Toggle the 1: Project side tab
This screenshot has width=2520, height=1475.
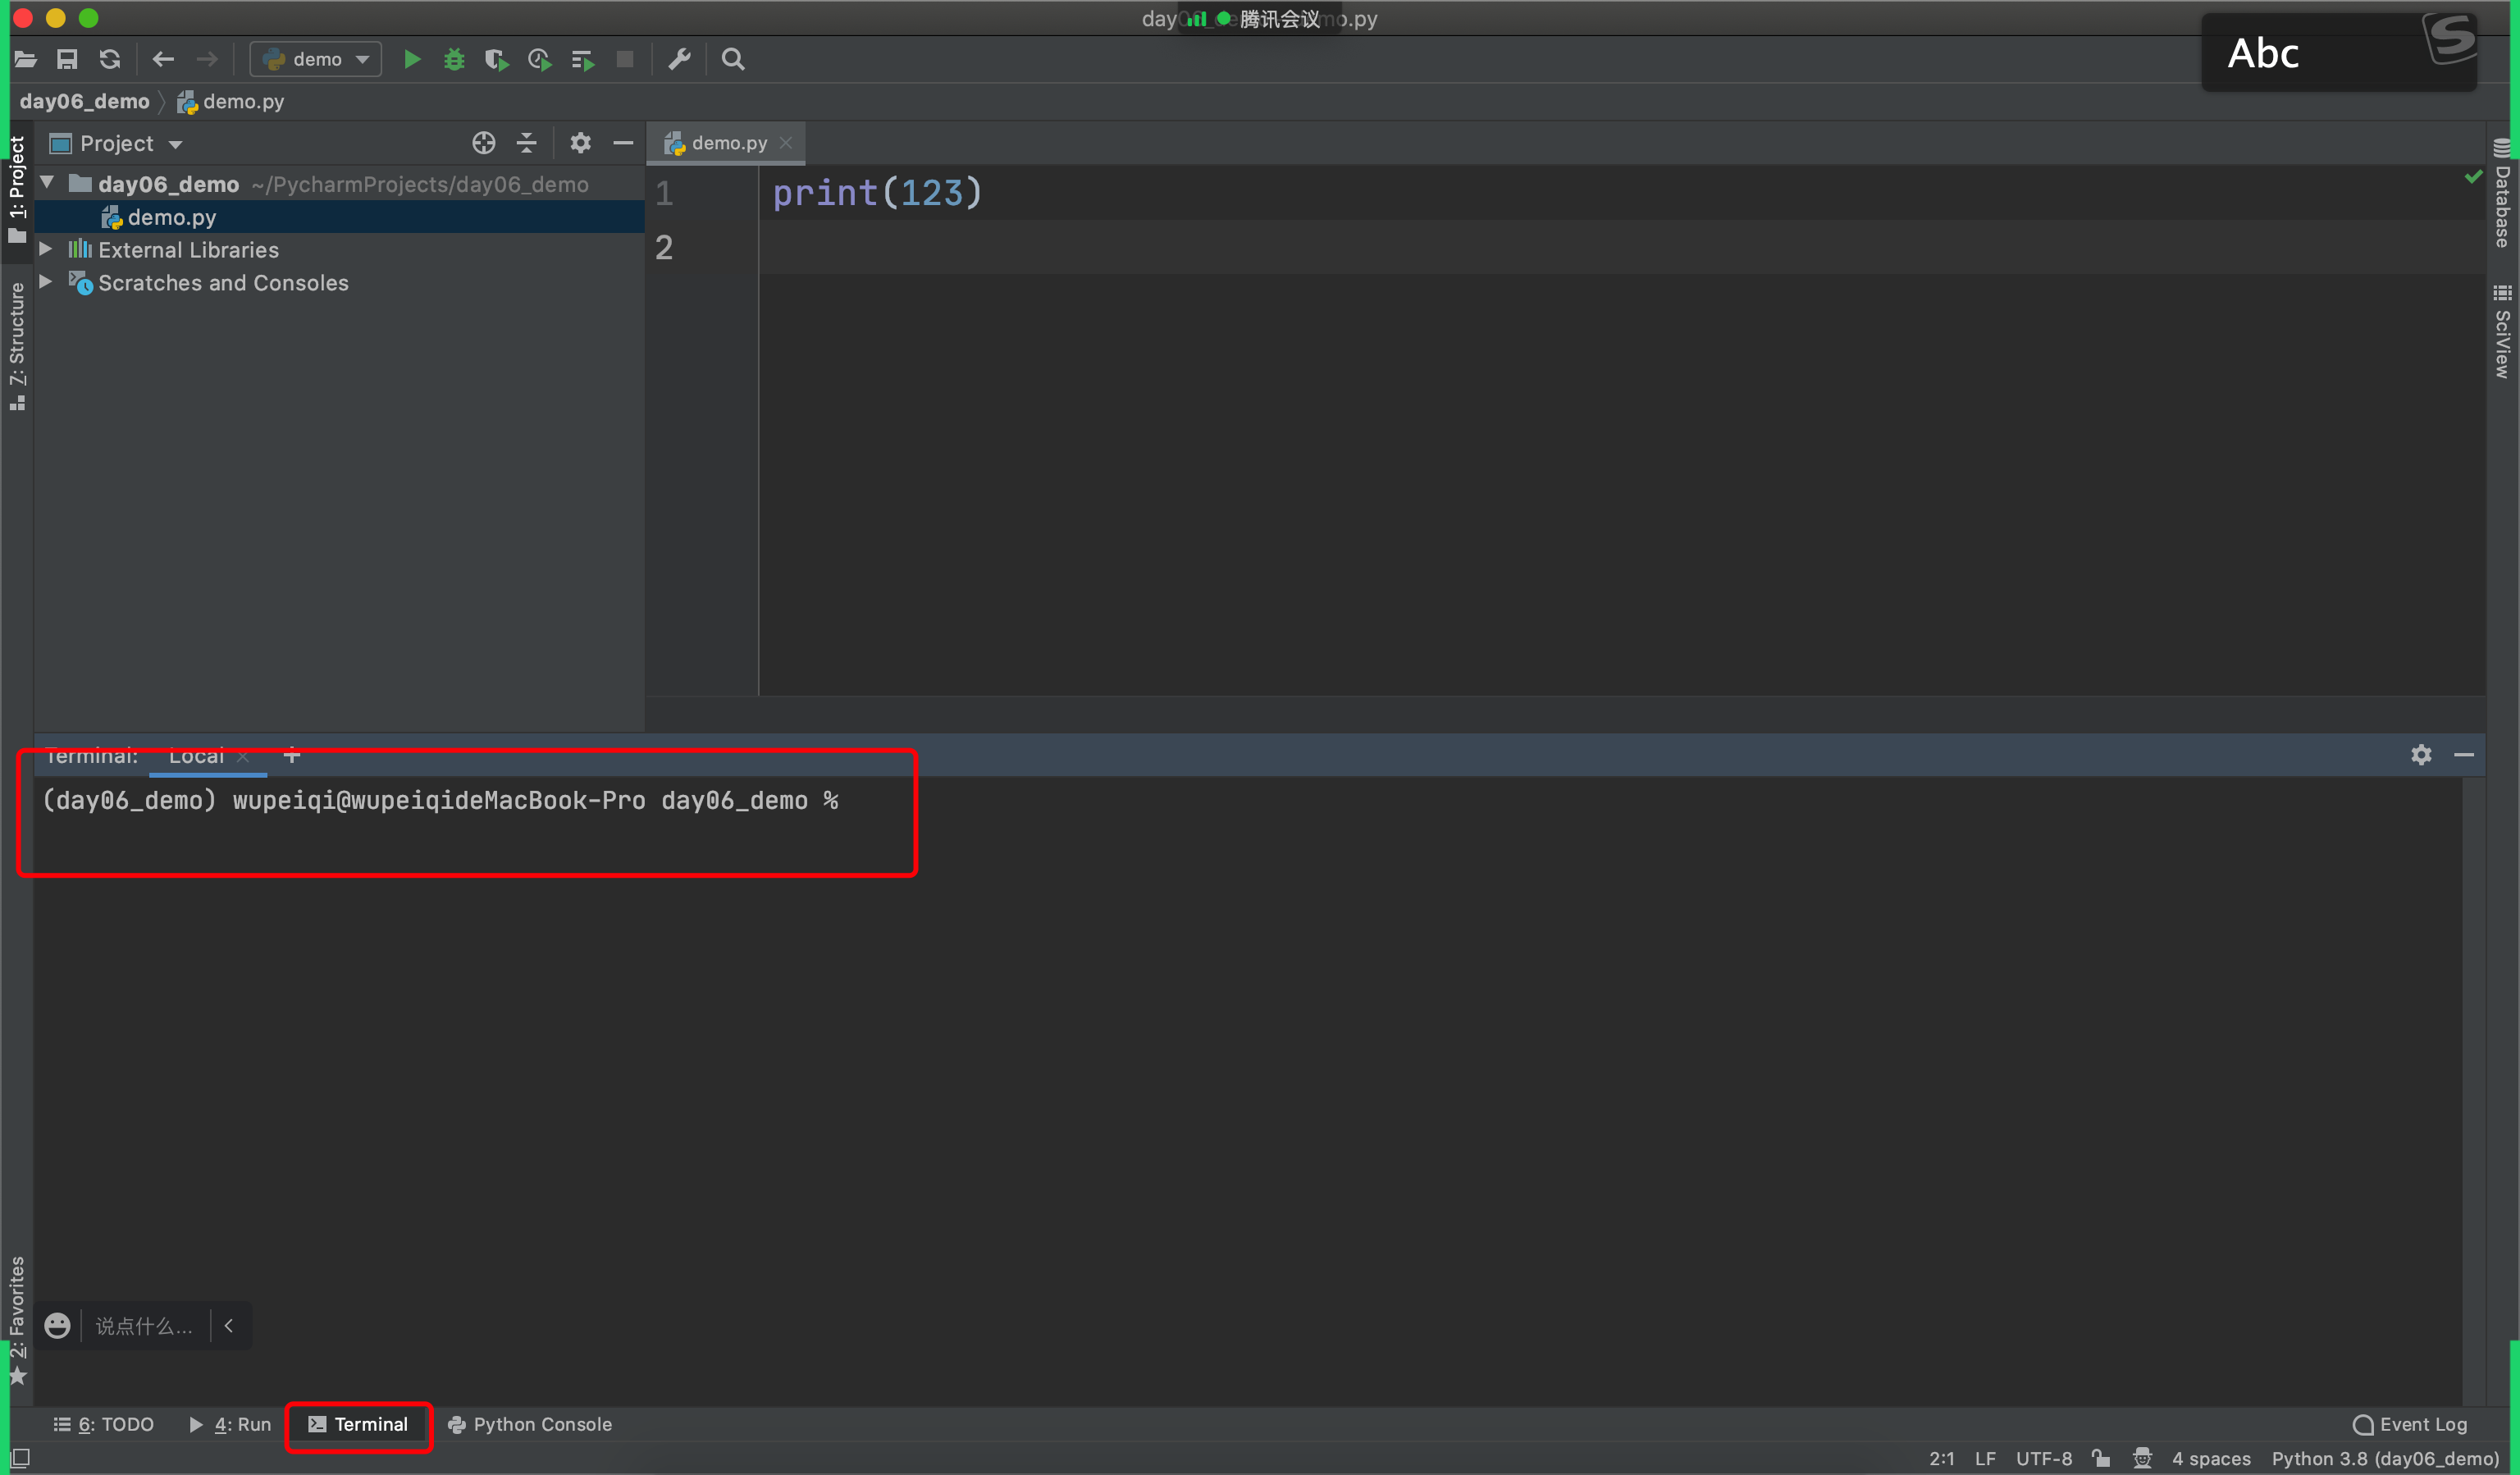17,190
